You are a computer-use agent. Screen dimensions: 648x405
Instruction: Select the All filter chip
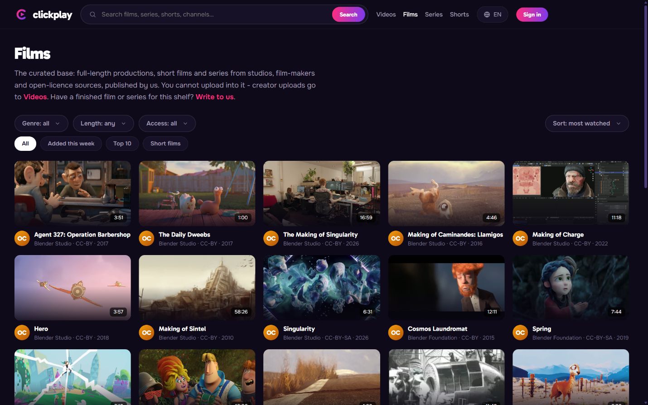coord(25,144)
